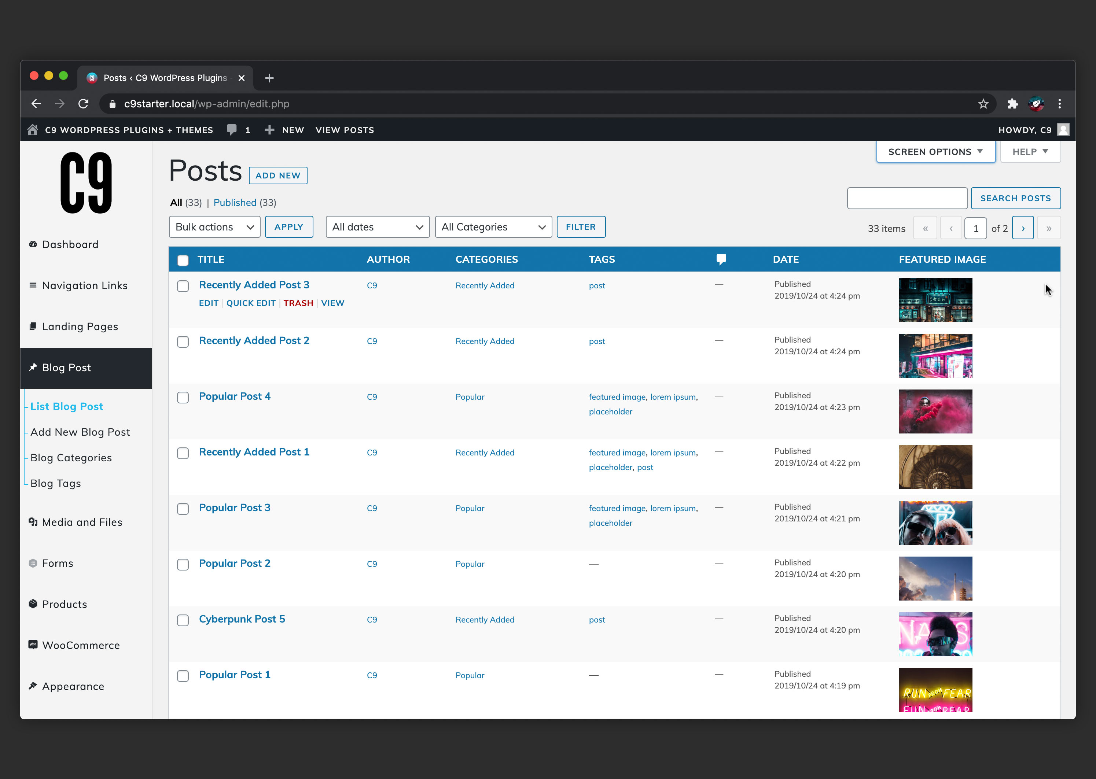Viewport: 1096px width, 779px height.
Task: Open the browser extensions puzzle icon
Action: pos(1012,104)
